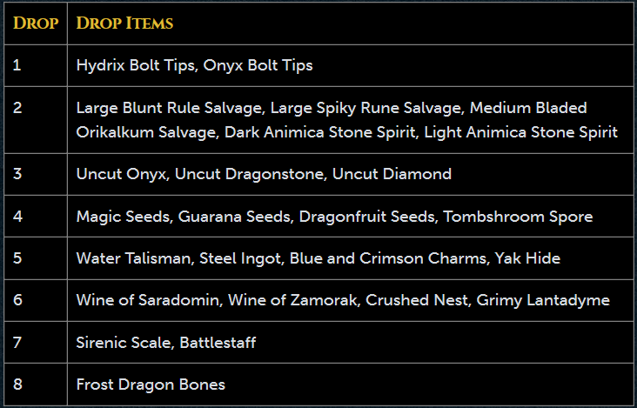This screenshot has height=408, width=637.
Task: Click drop number 4 cell
Action: pyautogui.click(x=36, y=217)
